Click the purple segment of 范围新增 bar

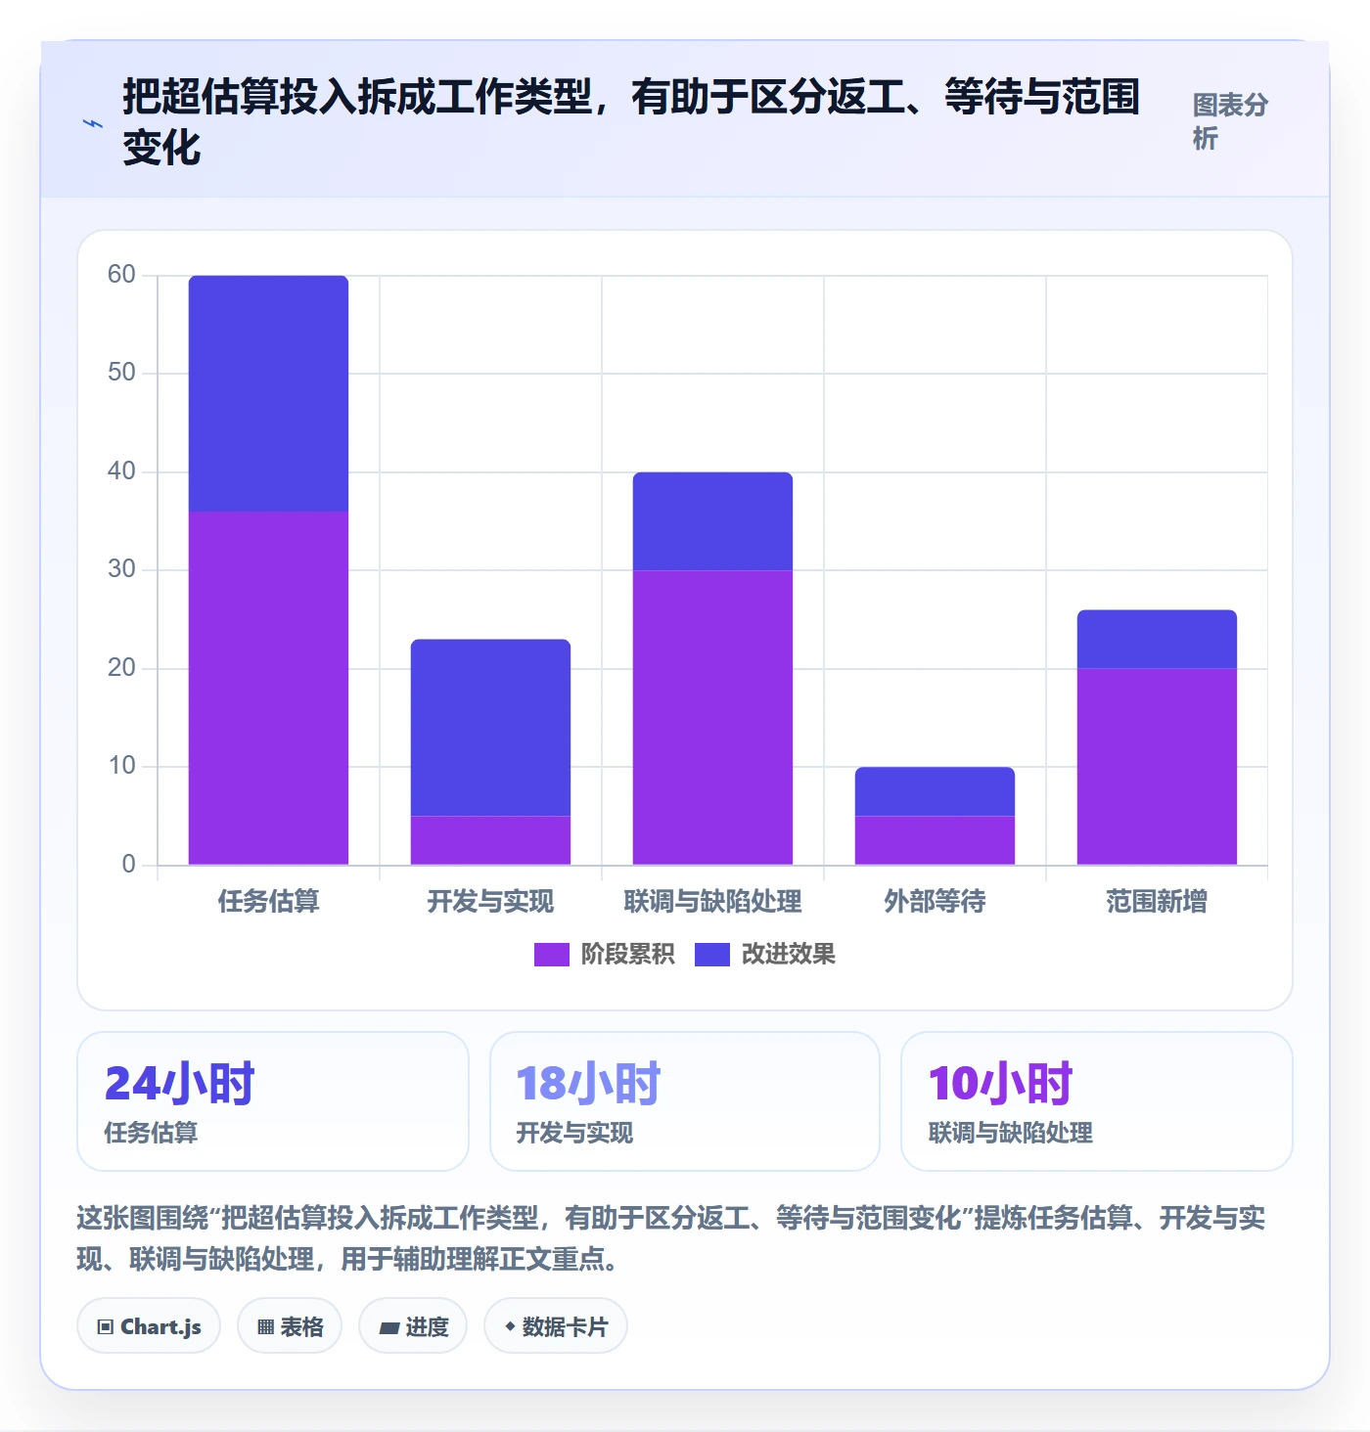tap(1157, 767)
